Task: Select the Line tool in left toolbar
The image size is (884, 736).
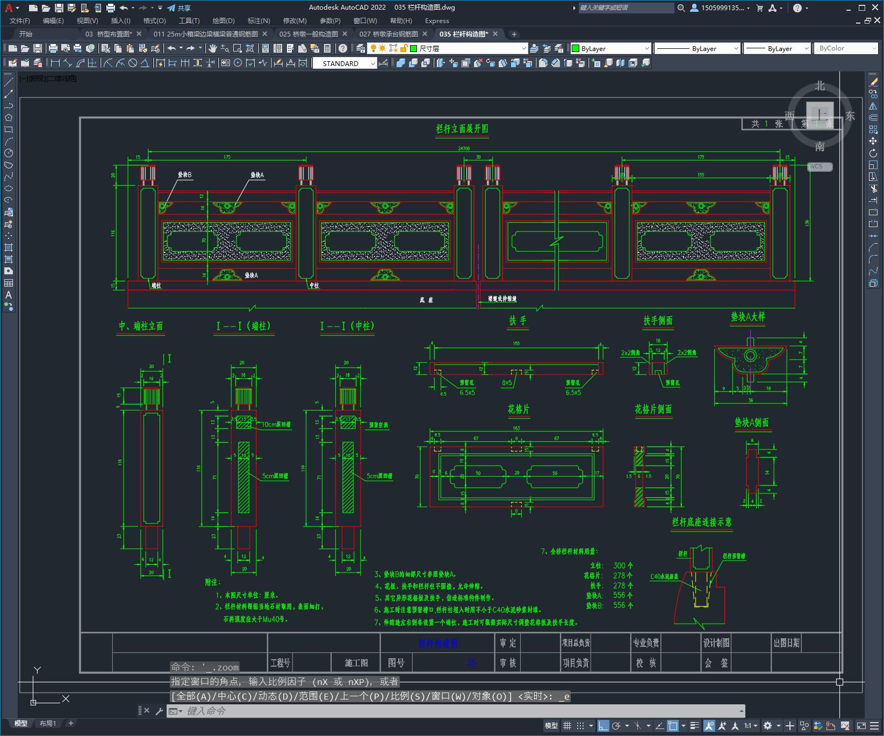Action: [9, 82]
